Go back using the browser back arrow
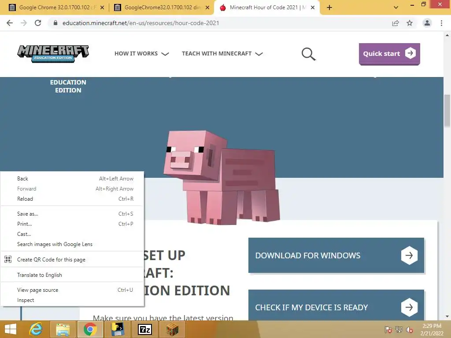This screenshot has height=338, width=451. [10, 23]
